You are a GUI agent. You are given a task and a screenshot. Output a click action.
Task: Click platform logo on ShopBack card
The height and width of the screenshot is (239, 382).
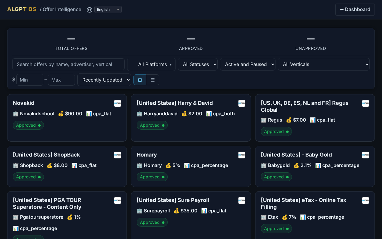[x=118, y=155]
